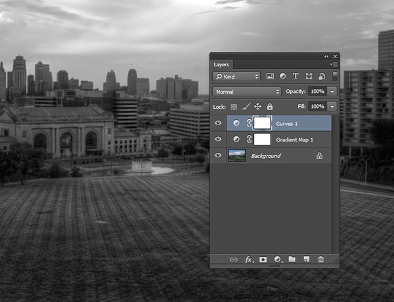Screen dimensions: 394x302
Task: Filter for pixel layers
Action: [270, 77]
